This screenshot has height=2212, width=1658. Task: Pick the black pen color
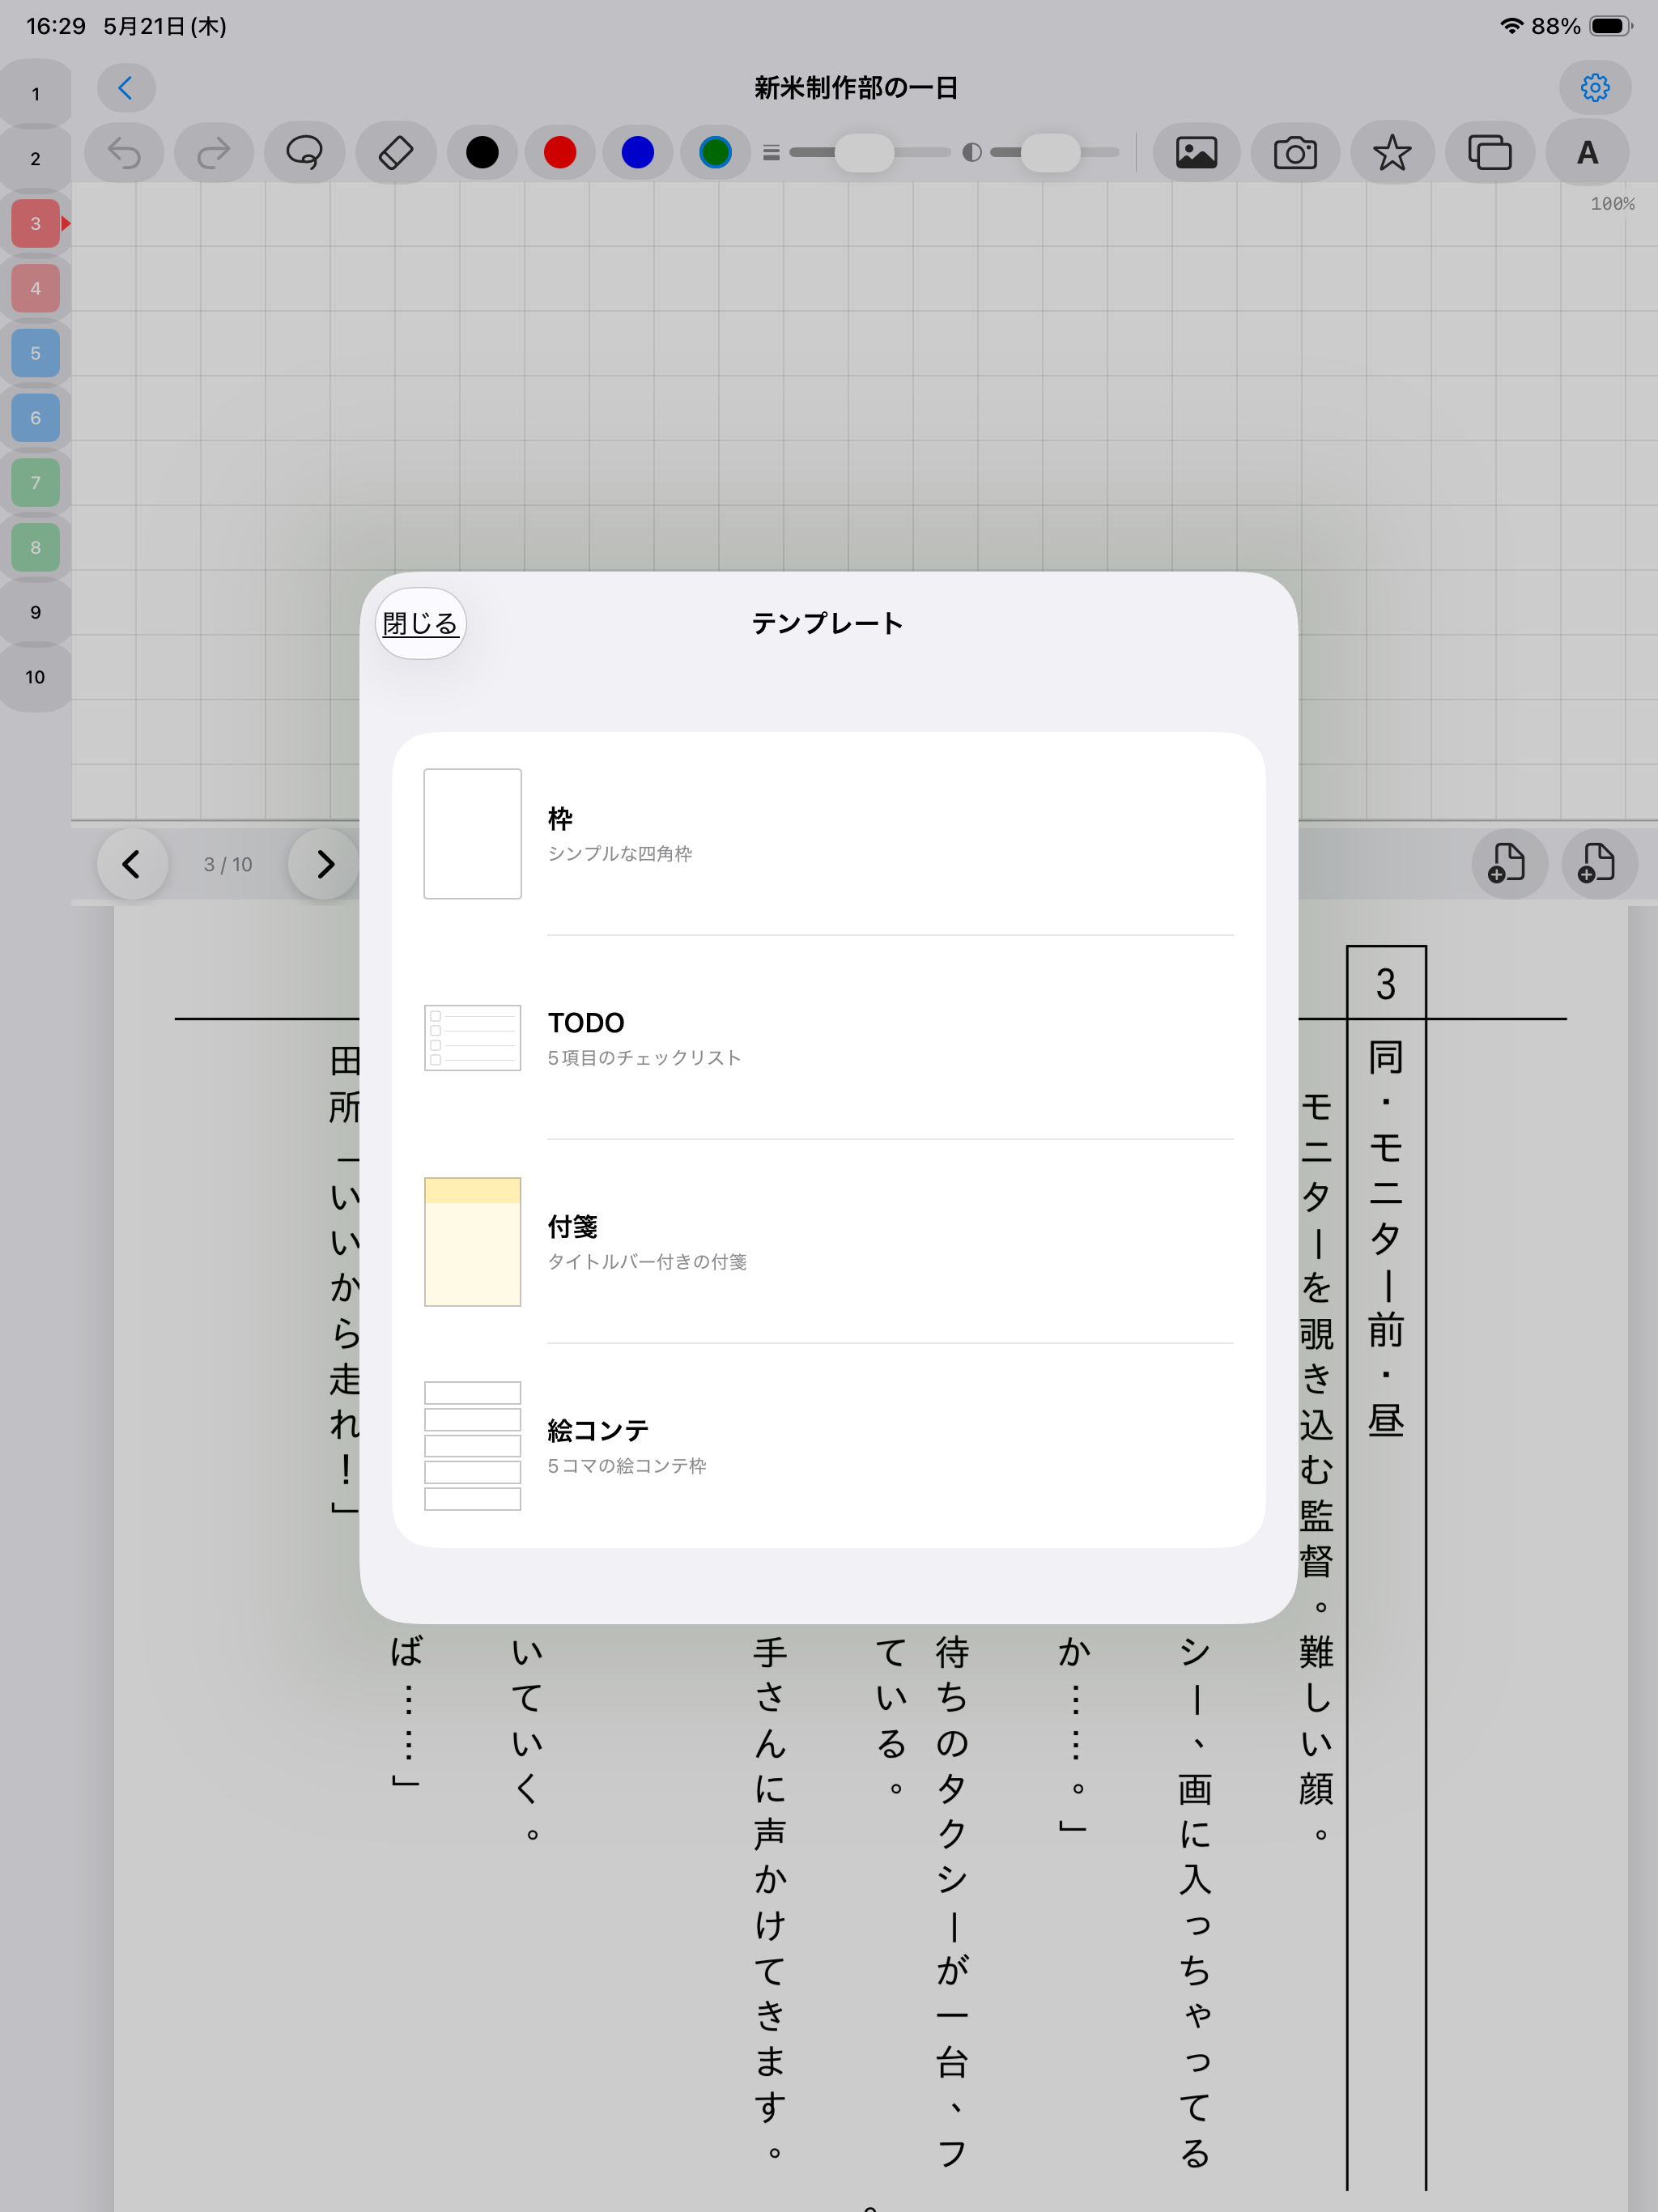(x=482, y=153)
